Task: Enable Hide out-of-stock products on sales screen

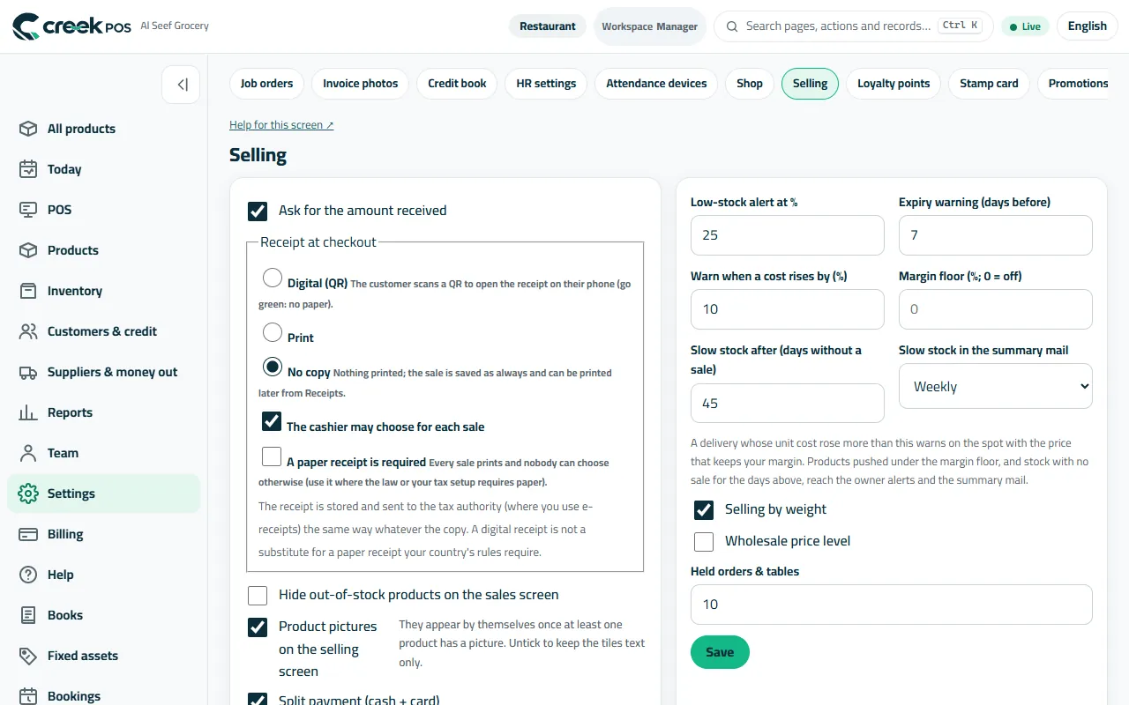Action: point(258,596)
